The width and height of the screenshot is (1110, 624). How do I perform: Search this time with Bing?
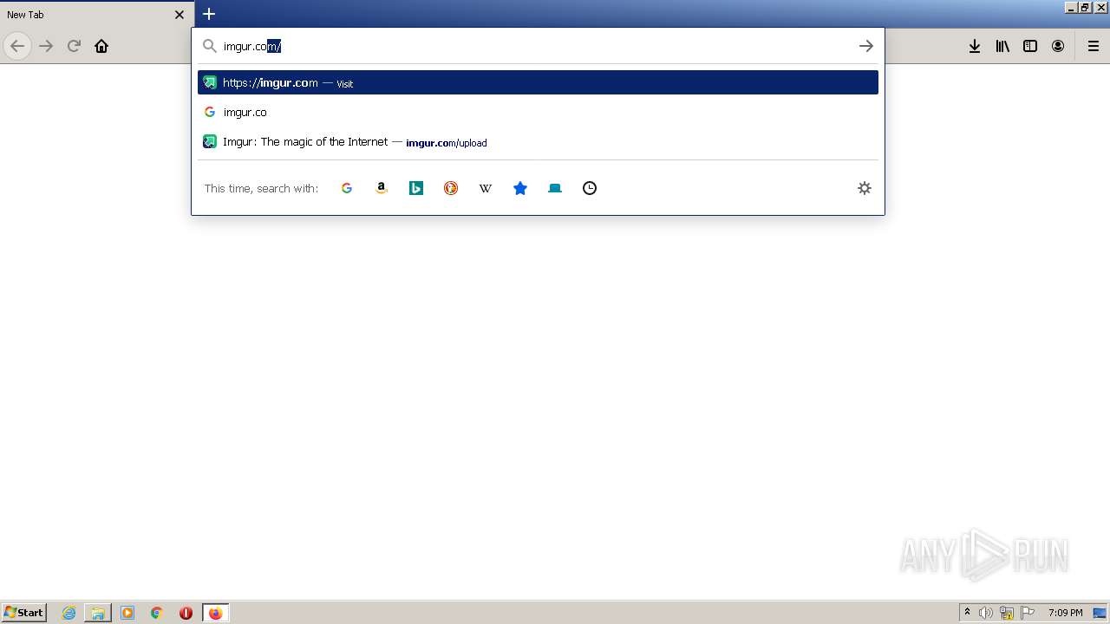(x=416, y=188)
